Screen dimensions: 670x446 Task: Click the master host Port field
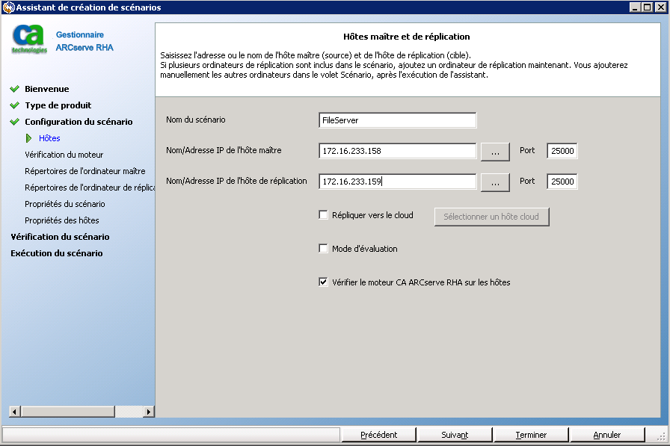tap(562, 152)
